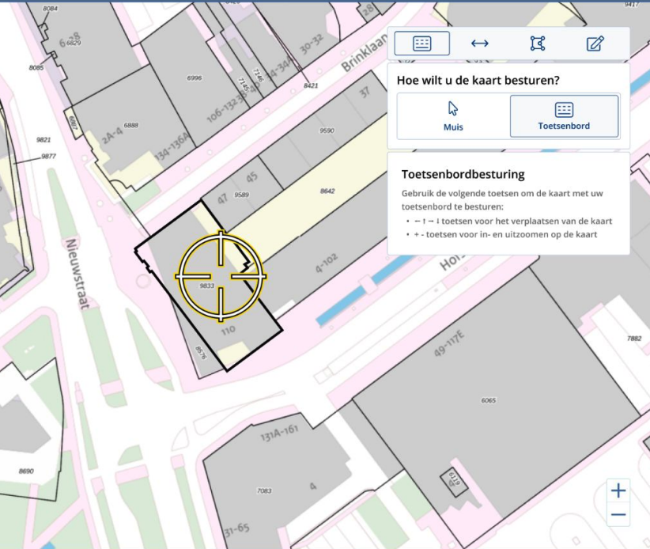Viewport: 650px width, 549px height.
Task: Zoom in with the plus icon
Action: tap(618, 491)
